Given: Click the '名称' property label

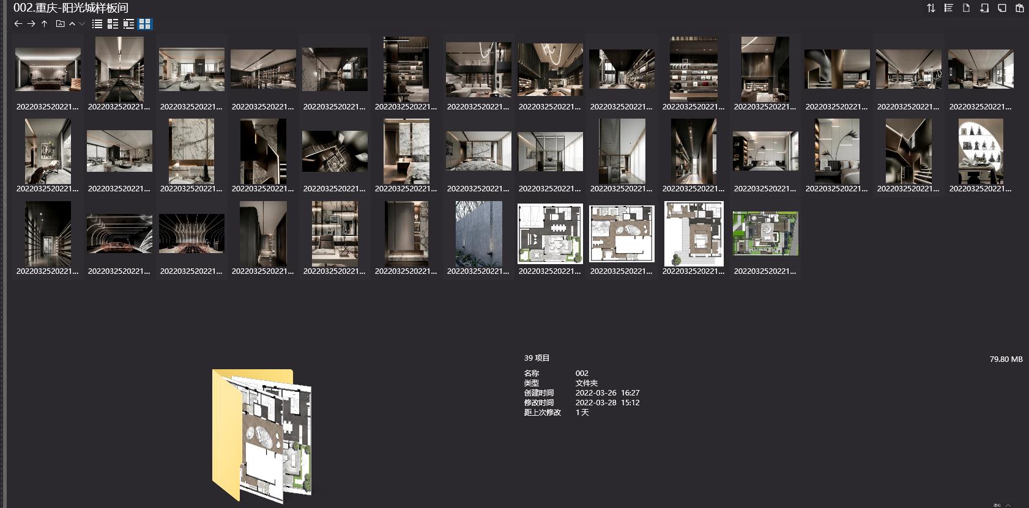Looking at the screenshot, I should click(x=532, y=373).
